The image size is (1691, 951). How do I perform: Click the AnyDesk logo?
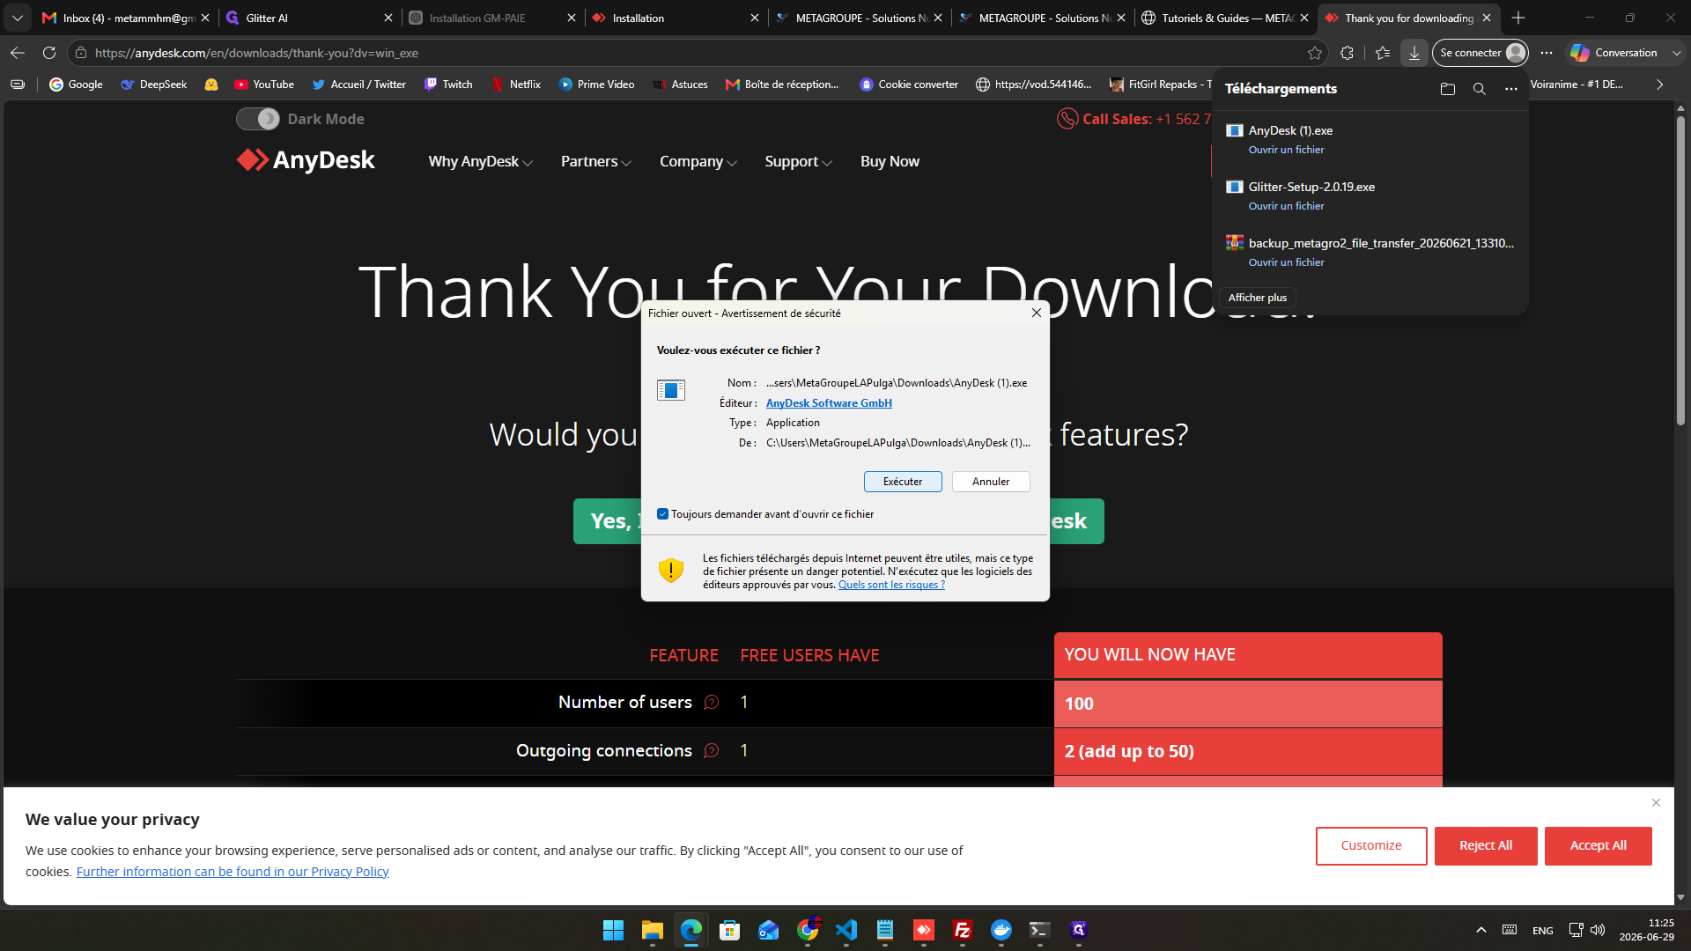click(x=306, y=160)
